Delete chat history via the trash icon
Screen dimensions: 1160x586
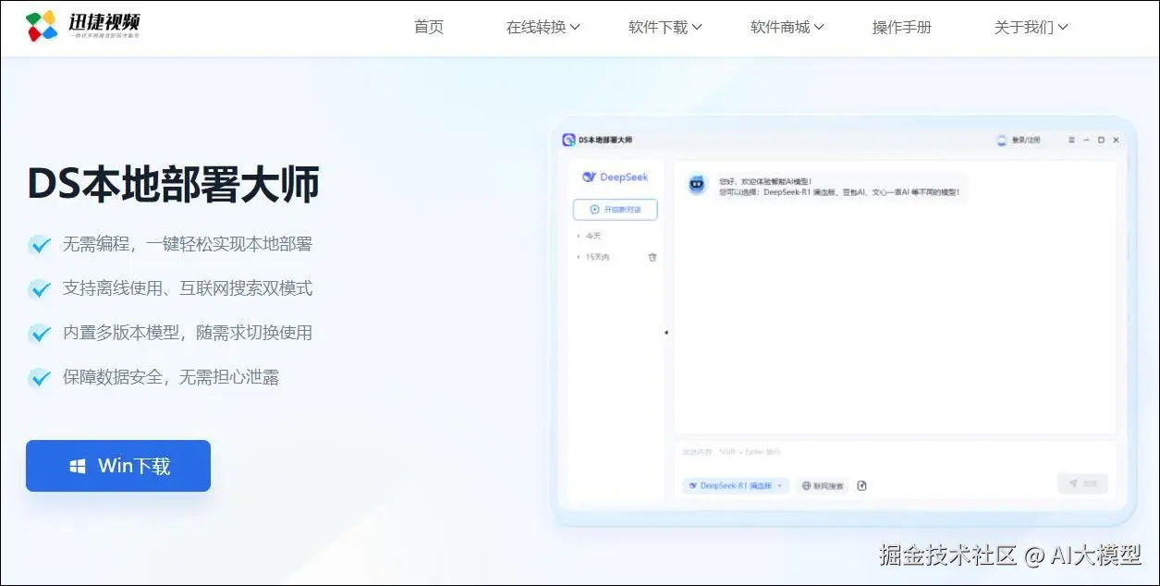click(653, 256)
